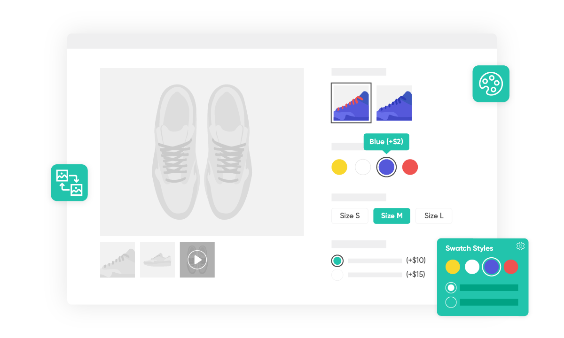Screen dimensions: 564x338
Task: Select the empty radio in Swatch Styles panel
Action: (450, 302)
